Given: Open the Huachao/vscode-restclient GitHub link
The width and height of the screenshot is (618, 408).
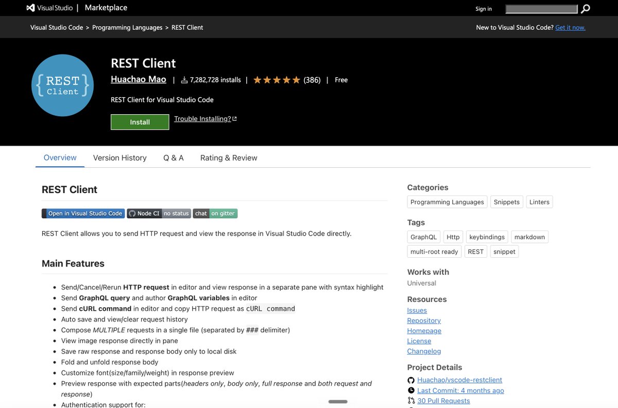Looking at the screenshot, I should click(x=460, y=380).
